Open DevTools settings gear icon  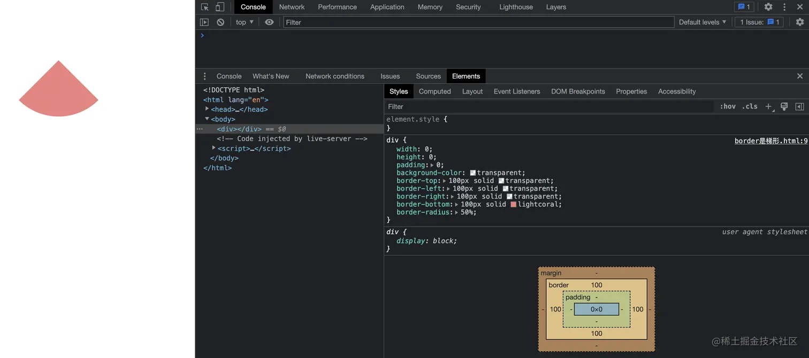[x=768, y=7]
